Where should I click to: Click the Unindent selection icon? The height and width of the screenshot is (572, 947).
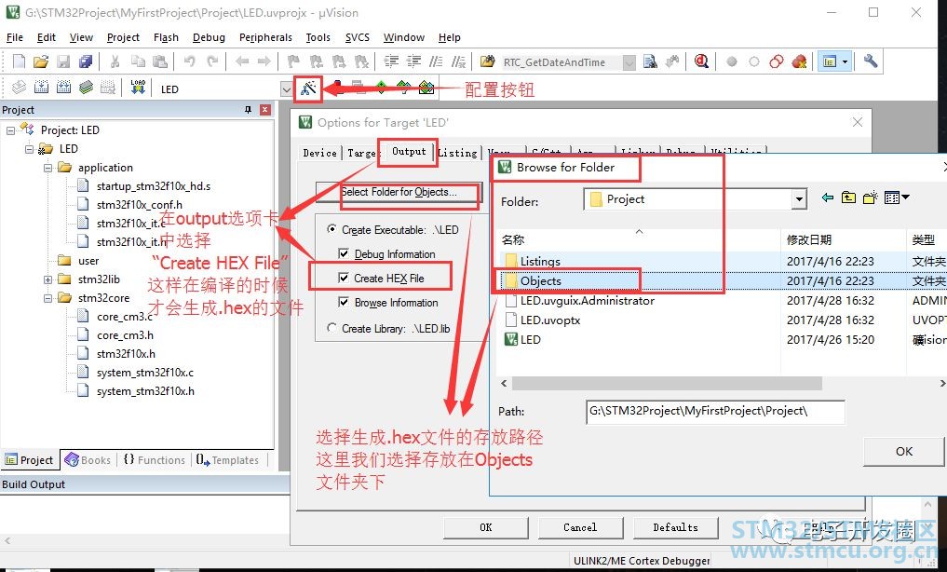point(413,61)
